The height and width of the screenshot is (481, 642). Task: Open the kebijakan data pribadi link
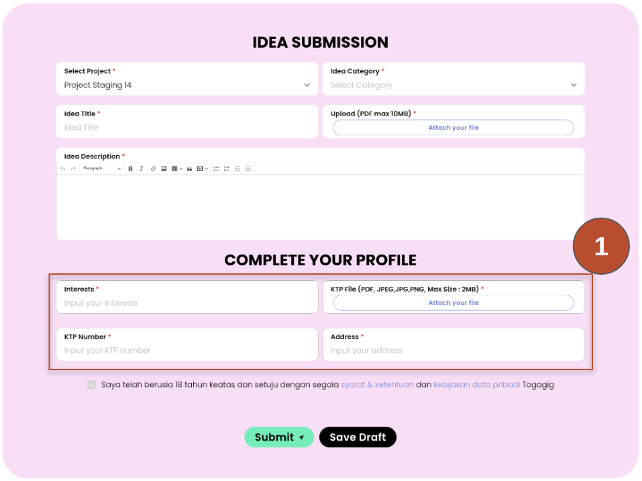point(476,385)
